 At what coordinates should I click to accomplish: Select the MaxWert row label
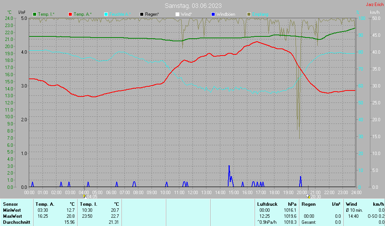tap(12, 216)
